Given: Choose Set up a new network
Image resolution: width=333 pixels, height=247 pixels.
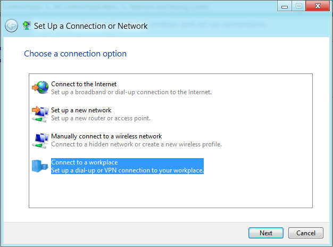Looking at the screenshot, I should tap(81, 110).
